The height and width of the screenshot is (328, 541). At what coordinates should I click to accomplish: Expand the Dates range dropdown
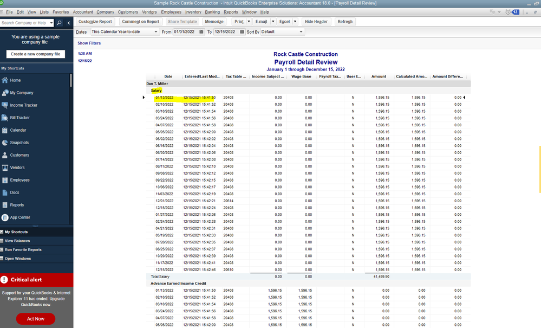pos(155,32)
